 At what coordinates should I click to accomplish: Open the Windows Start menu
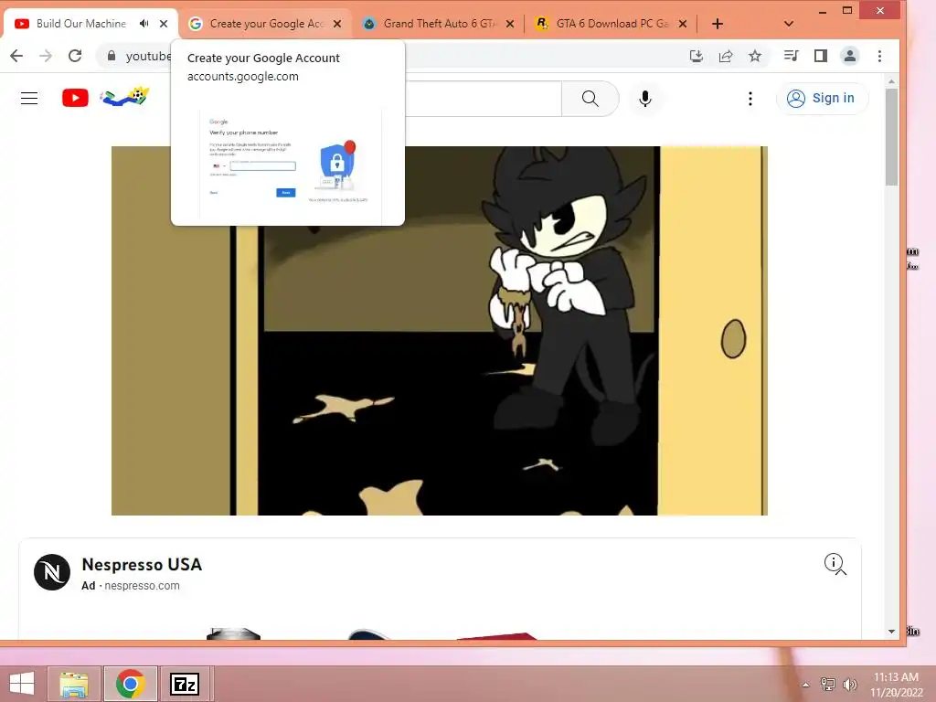22,684
